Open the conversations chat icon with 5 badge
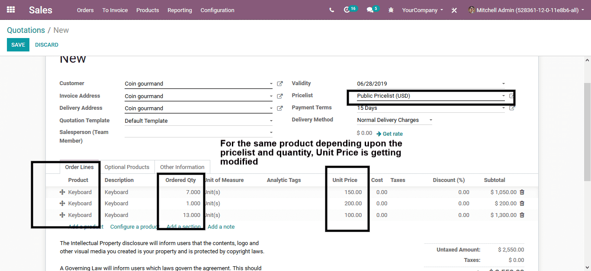This screenshot has width=591, height=271. [370, 10]
